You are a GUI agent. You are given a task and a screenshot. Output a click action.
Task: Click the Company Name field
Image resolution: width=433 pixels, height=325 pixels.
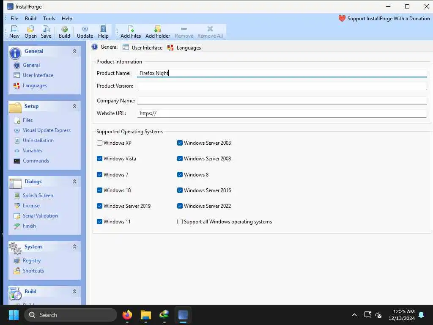click(x=282, y=101)
